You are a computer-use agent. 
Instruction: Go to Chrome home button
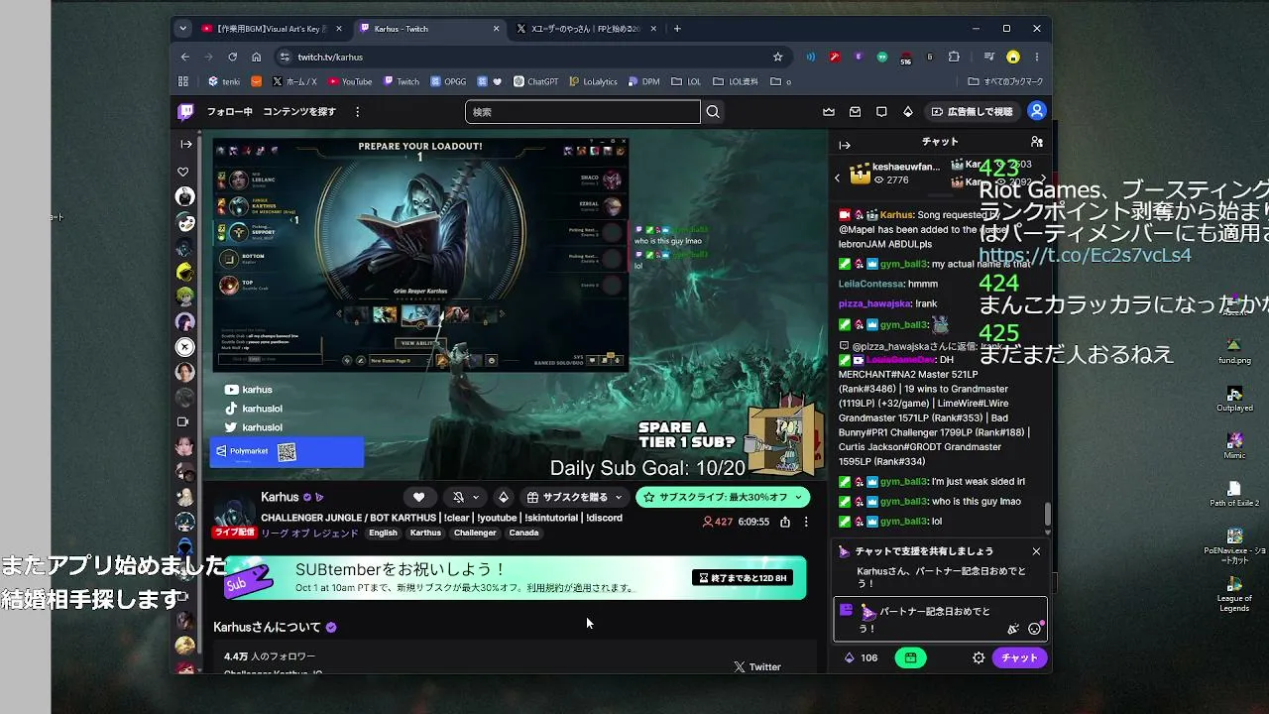256,57
